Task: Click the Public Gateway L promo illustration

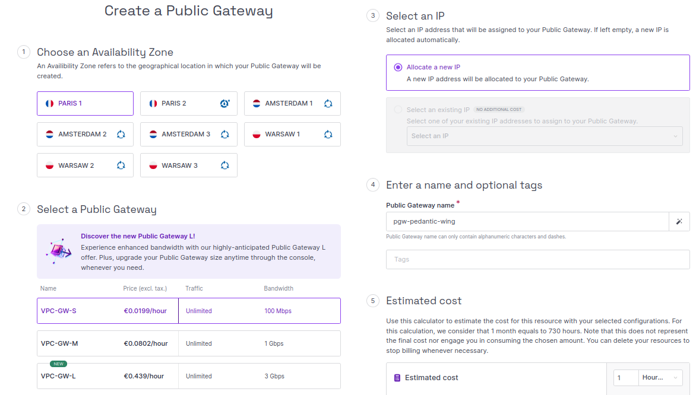Action: pyautogui.click(x=58, y=251)
